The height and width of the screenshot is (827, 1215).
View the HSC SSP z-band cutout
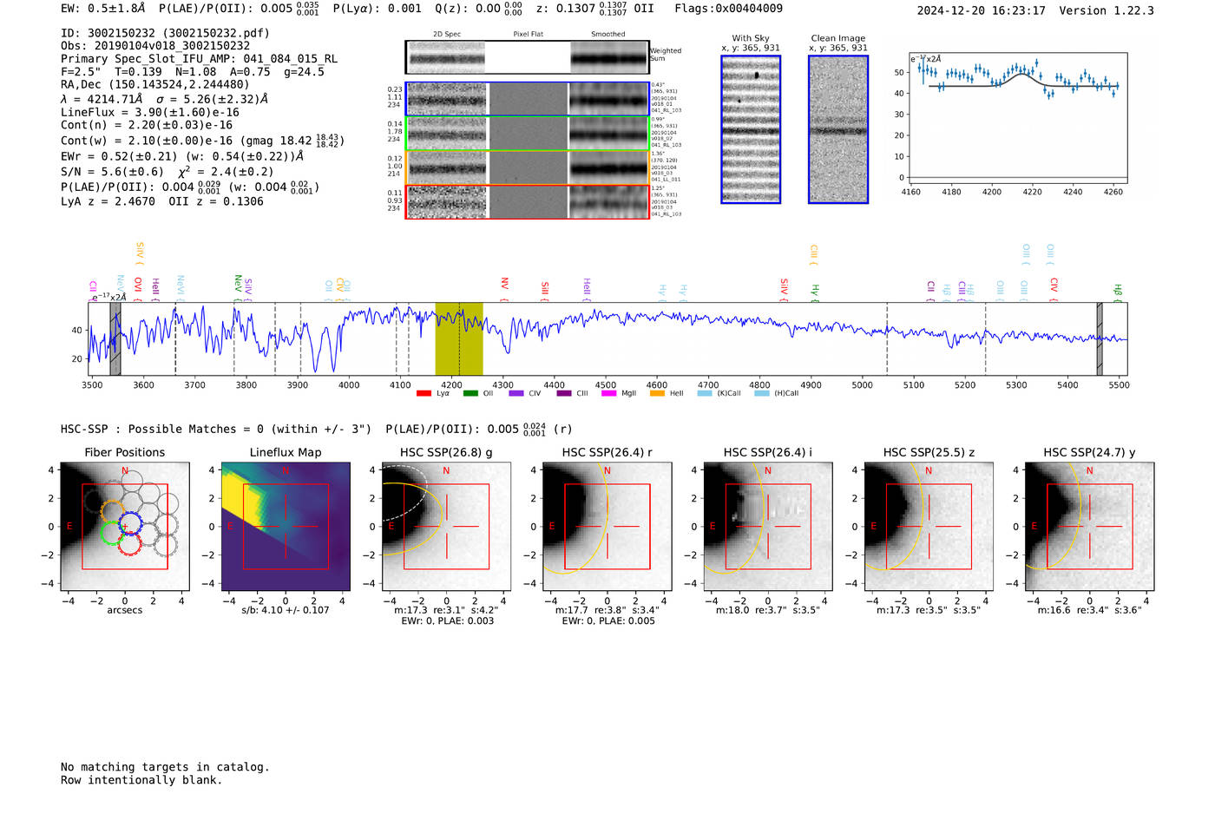point(929,527)
